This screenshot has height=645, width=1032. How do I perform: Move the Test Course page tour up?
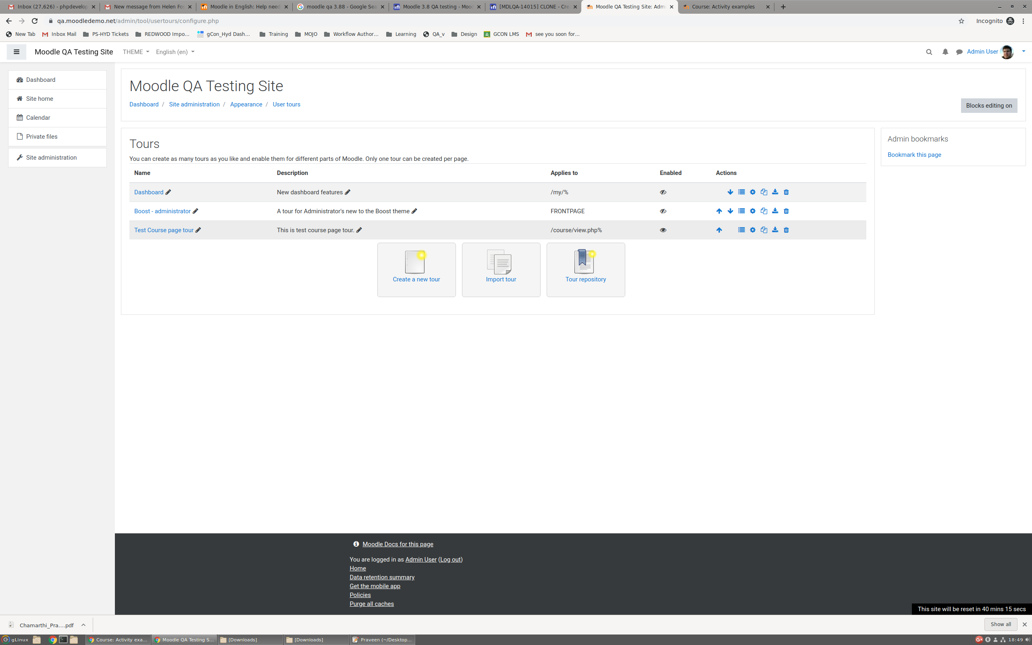[x=719, y=230]
